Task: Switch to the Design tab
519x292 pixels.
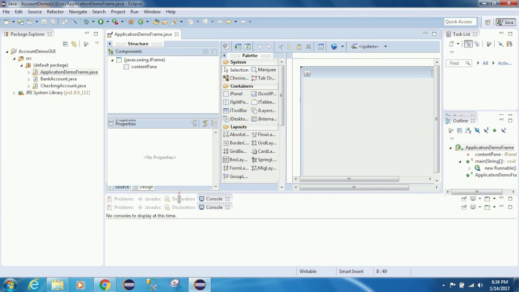Action: tap(143, 187)
